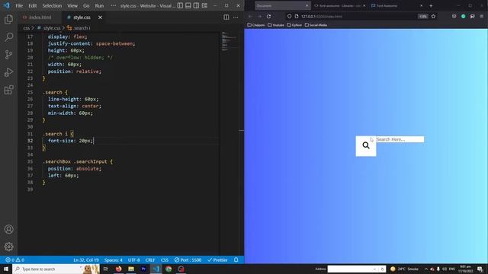
Task: Open the Windows Start menu
Action: pos(6,269)
